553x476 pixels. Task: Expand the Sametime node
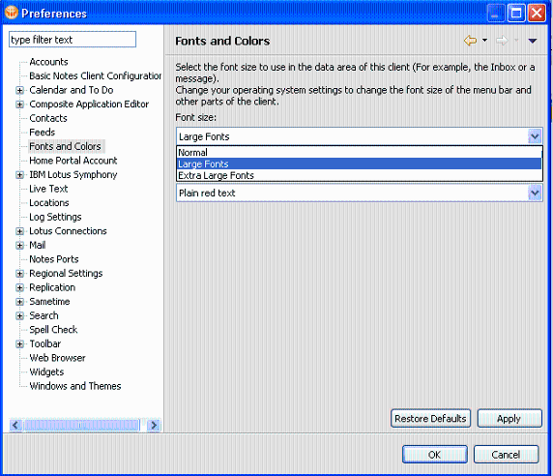click(x=20, y=302)
